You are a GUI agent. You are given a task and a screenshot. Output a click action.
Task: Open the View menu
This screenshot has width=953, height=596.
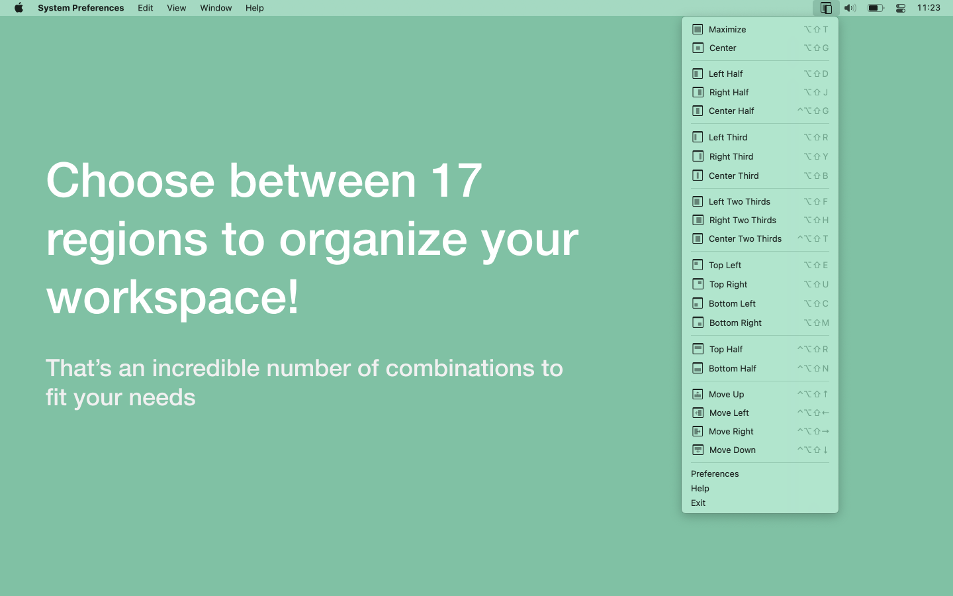(x=177, y=8)
